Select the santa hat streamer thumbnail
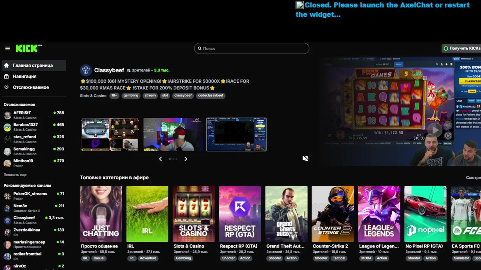The image size is (481, 270). tap(173, 135)
